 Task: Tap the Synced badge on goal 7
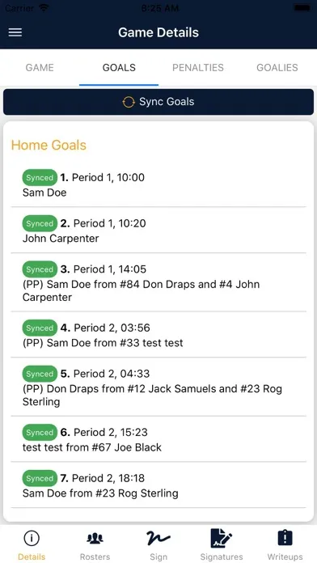(x=40, y=478)
